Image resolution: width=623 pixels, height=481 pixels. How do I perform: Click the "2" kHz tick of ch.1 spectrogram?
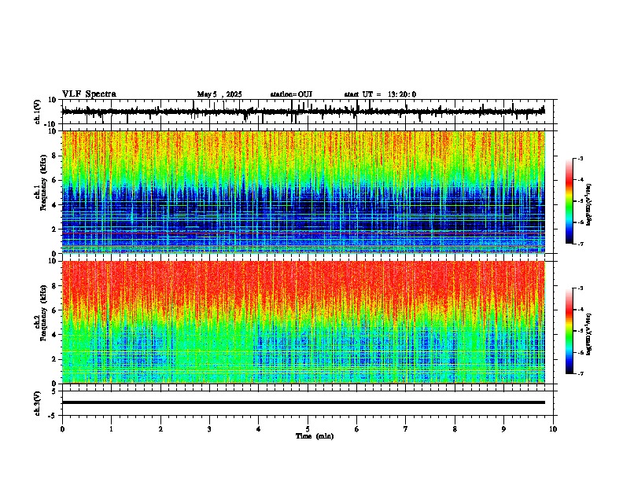point(54,229)
